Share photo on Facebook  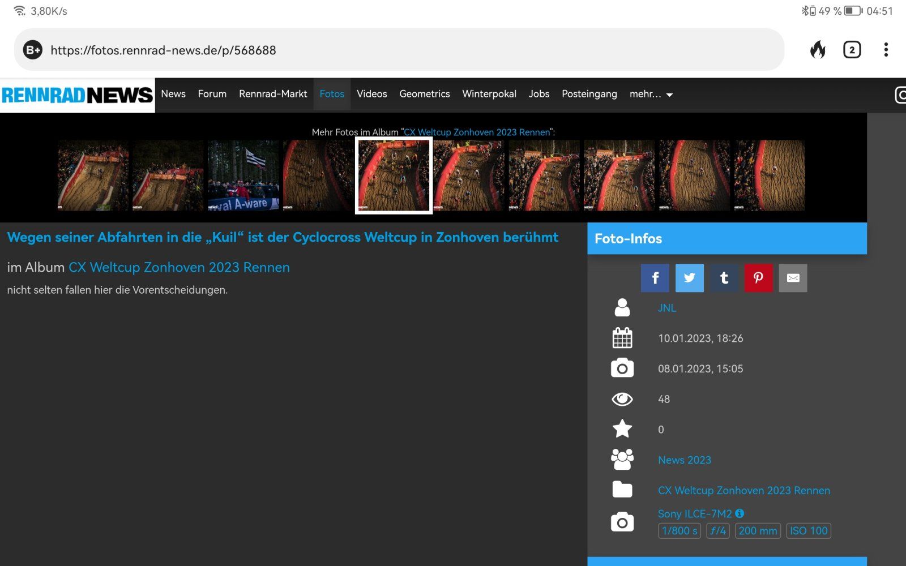pos(655,278)
